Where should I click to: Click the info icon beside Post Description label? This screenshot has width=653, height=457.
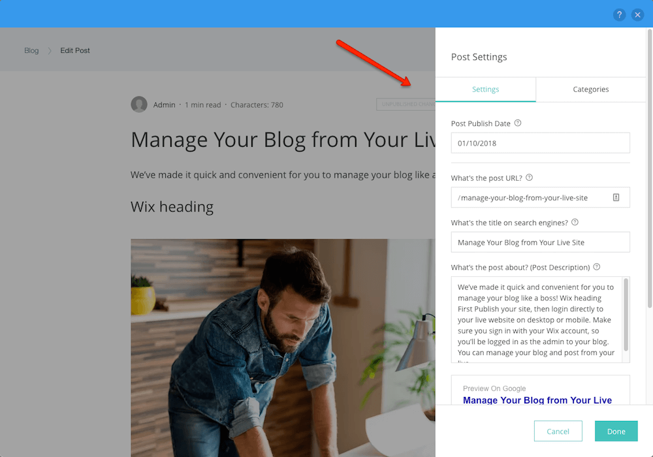(596, 267)
